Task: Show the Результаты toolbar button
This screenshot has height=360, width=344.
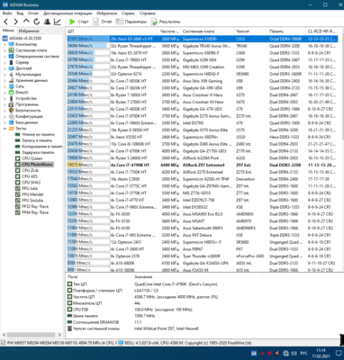Action: coord(166,22)
